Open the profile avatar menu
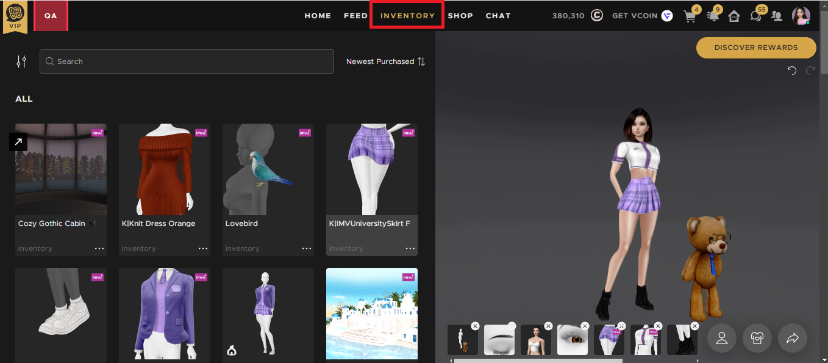The width and height of the screenshot is (828, 363). (801, 16)
